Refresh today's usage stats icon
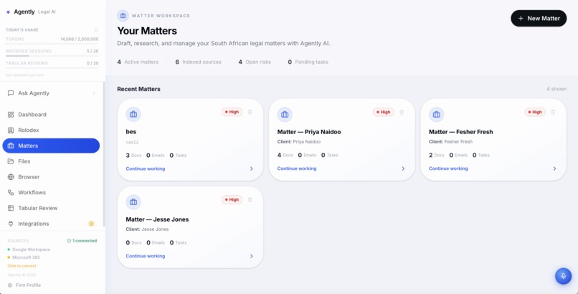This screenshot has height=294, width=578. (96, 30)
